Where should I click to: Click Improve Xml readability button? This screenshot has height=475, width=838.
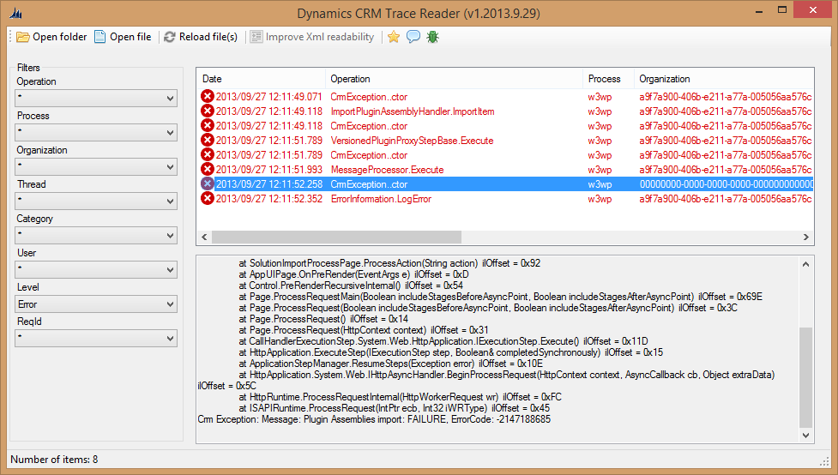click(x=312, y=37)
